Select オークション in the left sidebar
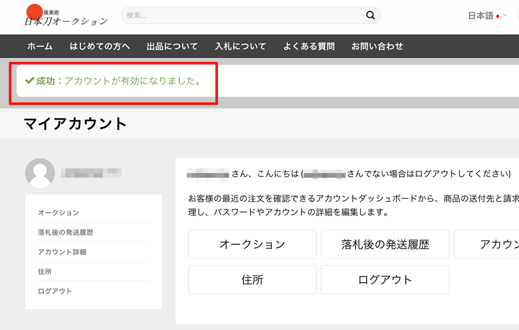The image size is (519, 330). [x=59, y=213]
